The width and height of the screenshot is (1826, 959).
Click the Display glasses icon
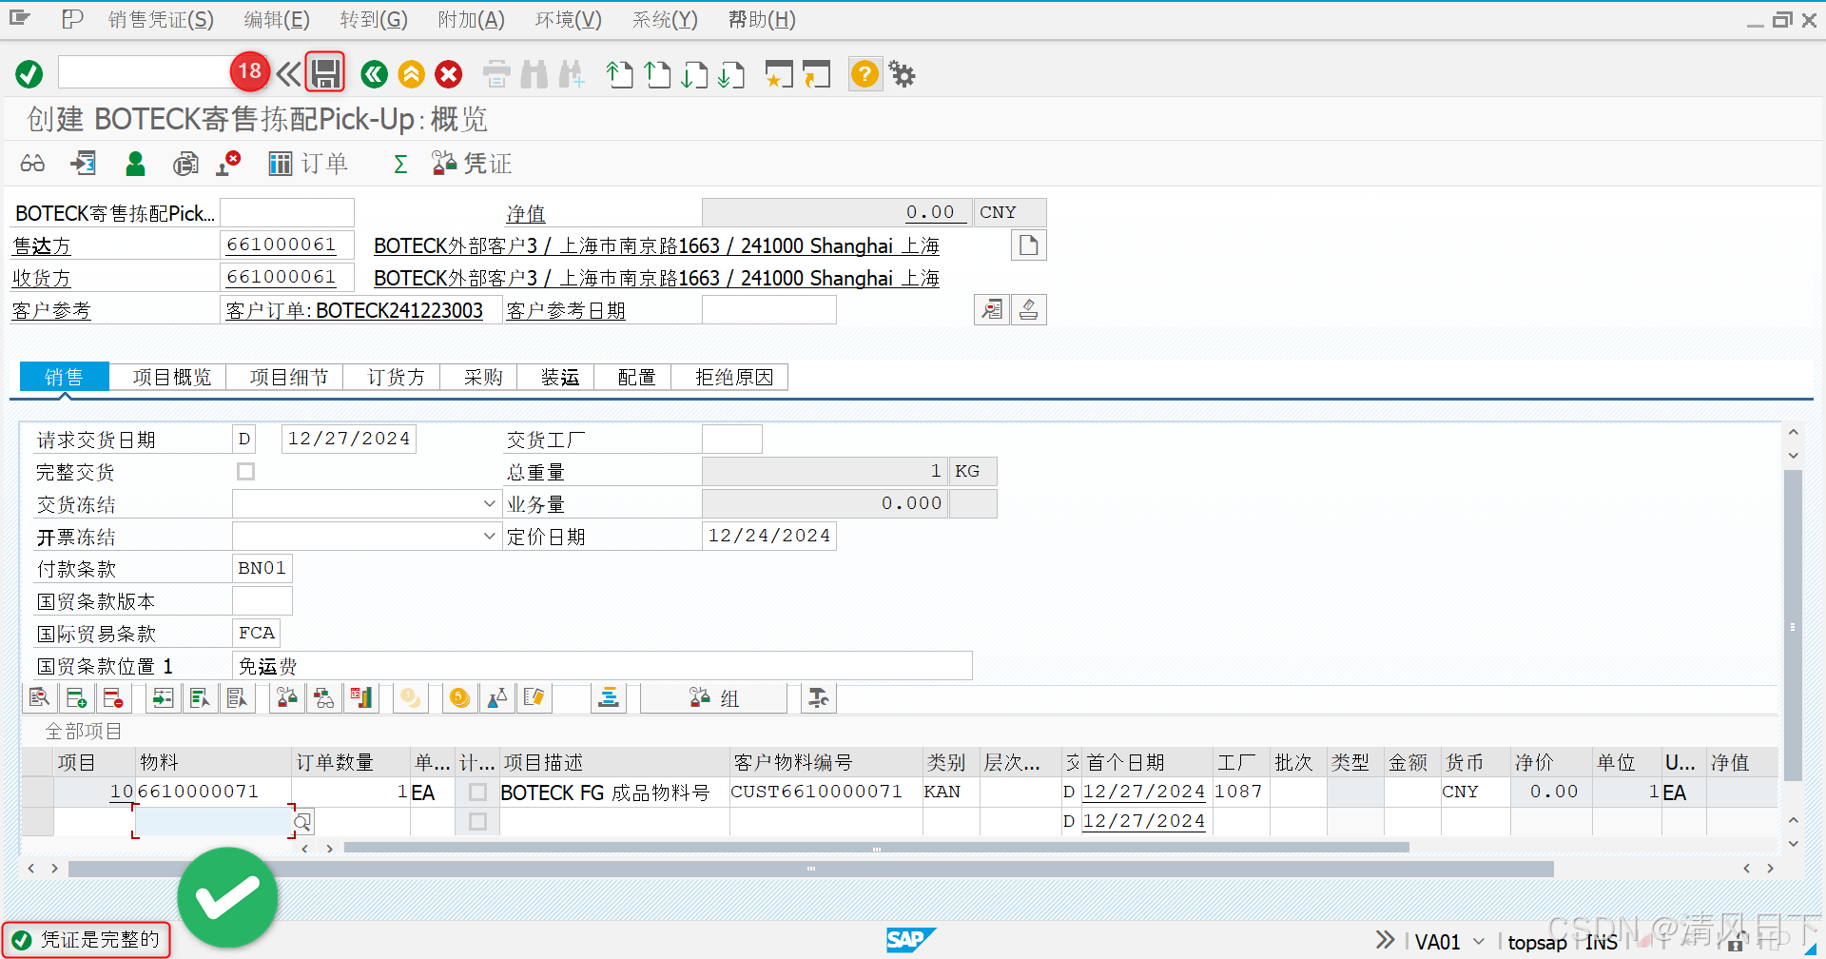(32, 164)
